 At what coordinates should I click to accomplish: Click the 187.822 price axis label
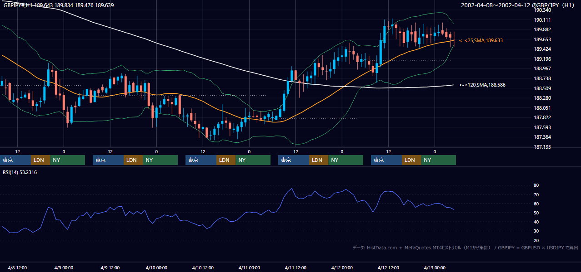pyautogui.click(x=543, y=117)
